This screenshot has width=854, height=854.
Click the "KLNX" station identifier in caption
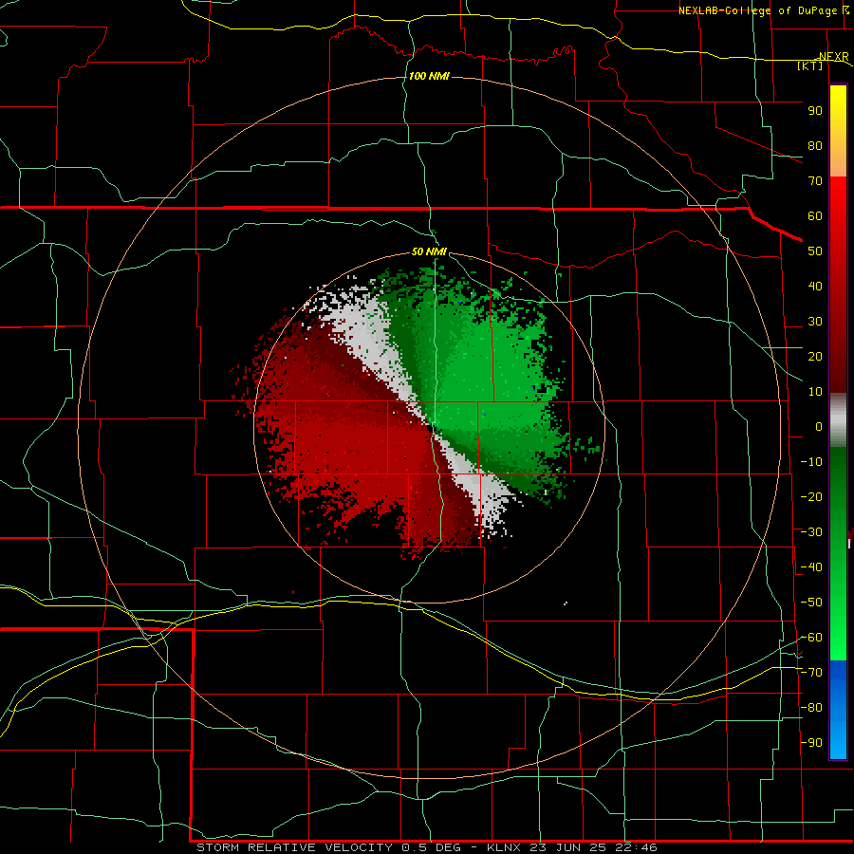point(505,847)
